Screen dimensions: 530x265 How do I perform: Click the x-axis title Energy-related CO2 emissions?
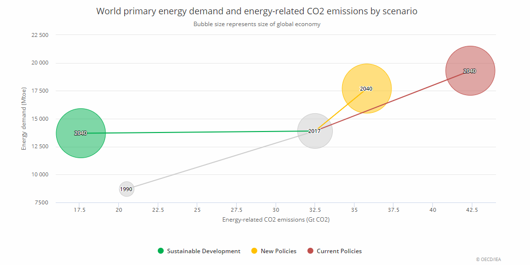pos(276,220)
